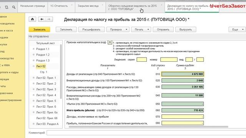Click the section tree vertical scrollbar
Viewport: 246px width, 138px height.
pos(61,72)
